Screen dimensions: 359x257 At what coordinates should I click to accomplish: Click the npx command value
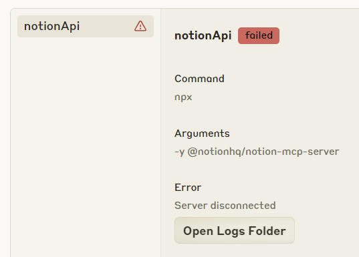183,97
